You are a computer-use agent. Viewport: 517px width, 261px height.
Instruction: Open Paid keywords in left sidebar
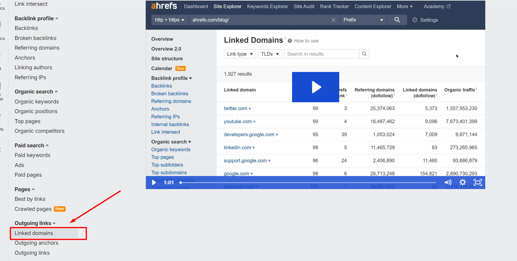click(32, 155)
